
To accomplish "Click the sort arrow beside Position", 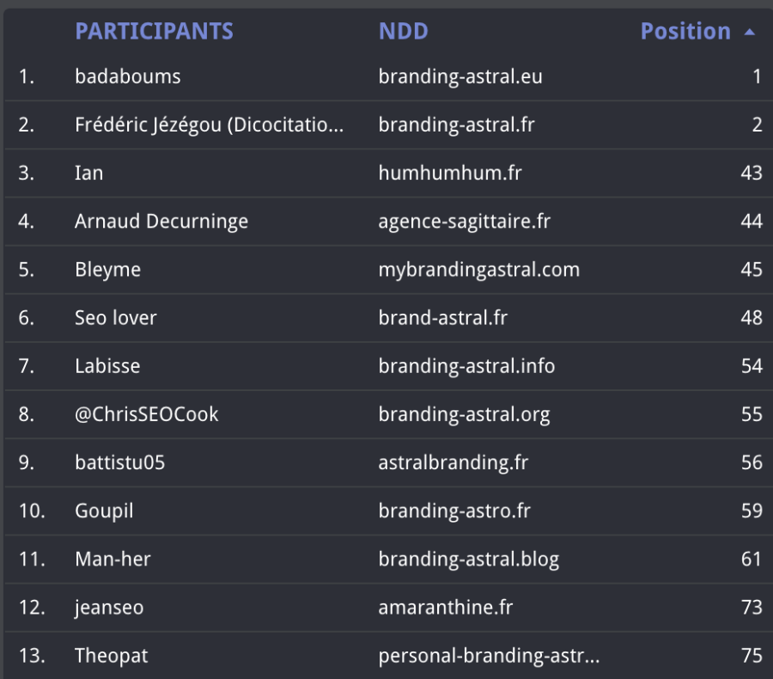I will [x=750, y=32].
